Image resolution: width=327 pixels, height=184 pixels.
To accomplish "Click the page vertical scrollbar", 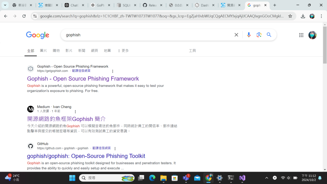I will (x=325, y=45).
